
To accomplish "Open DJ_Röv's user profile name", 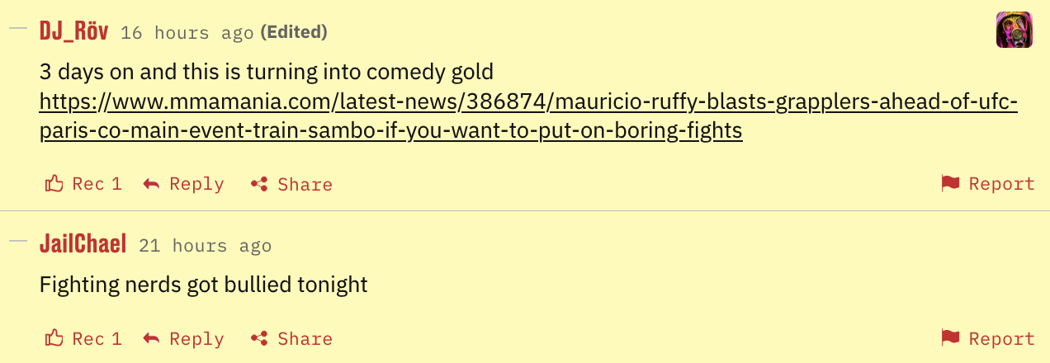I will pos(75,31).
